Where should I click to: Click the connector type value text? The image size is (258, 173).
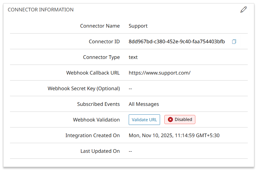pyautogui.click(x=133, y=57)
